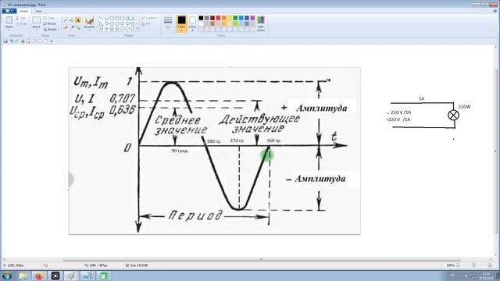Choose the Curve shape in Shapes gallery
Image resolution: width=500 pixels, height=281 pixels.
point(106,18)
